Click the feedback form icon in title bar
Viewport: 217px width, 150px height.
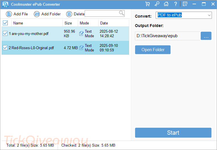[185, 4]
